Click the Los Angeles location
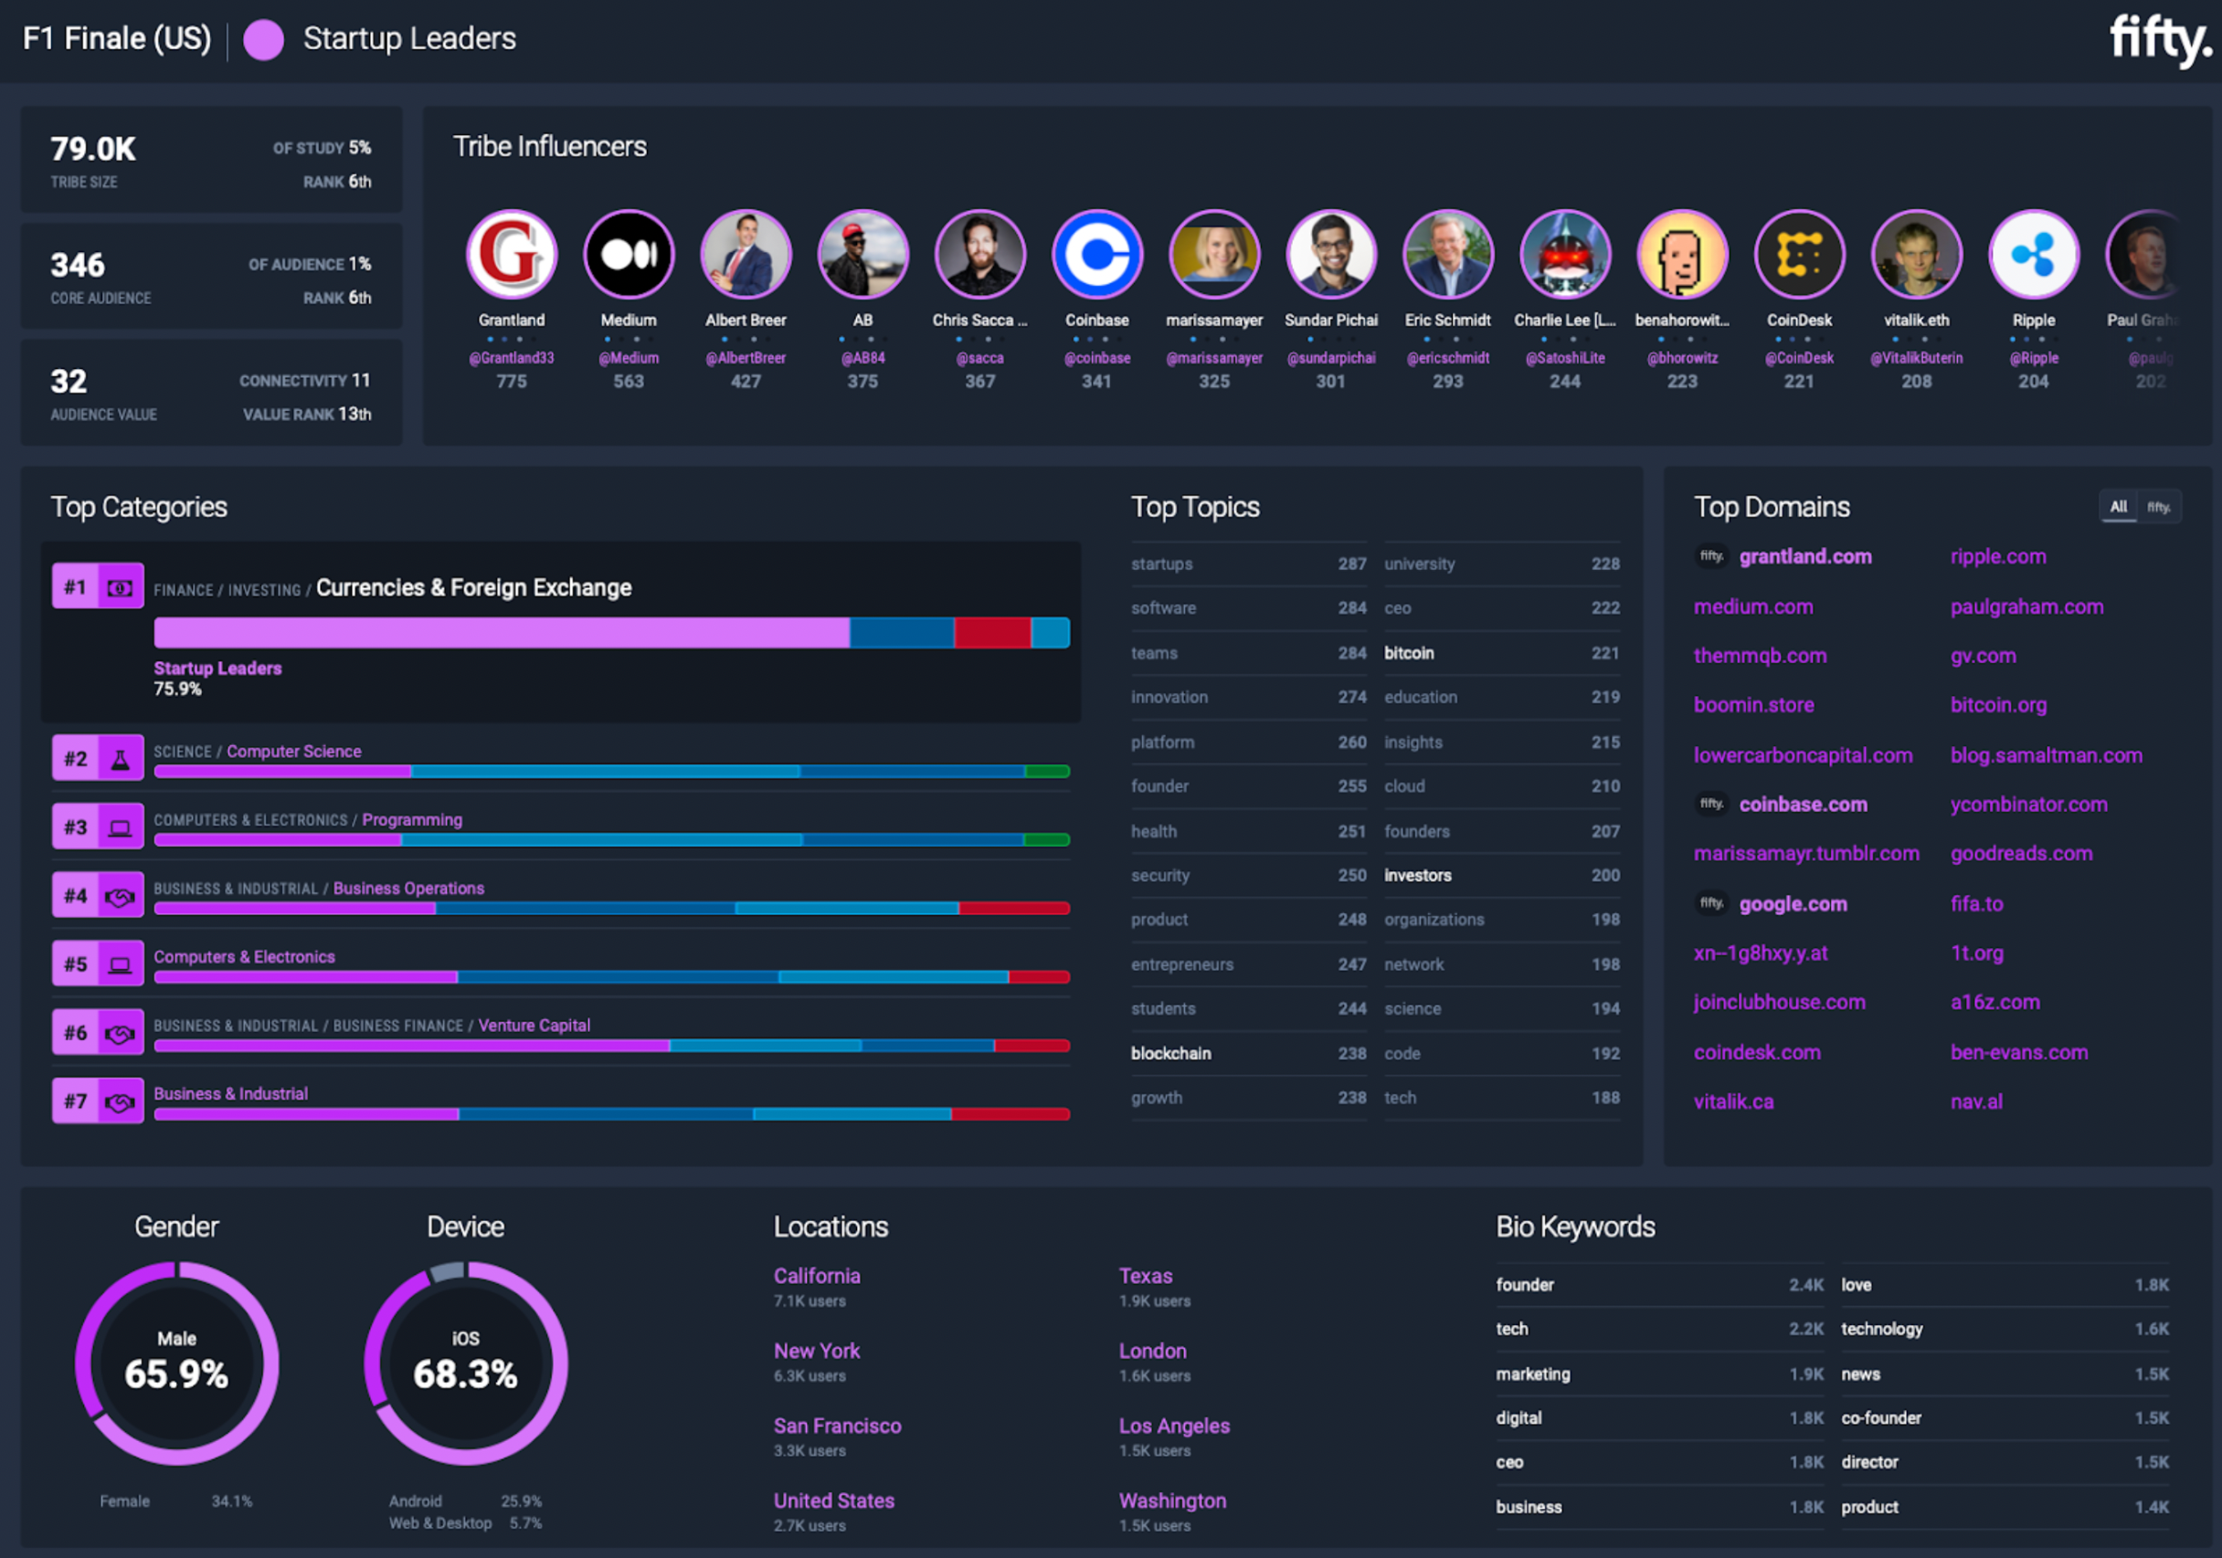Image resolution: width=2222 pixels, height=1558 pixels. coord(1174,1426)
